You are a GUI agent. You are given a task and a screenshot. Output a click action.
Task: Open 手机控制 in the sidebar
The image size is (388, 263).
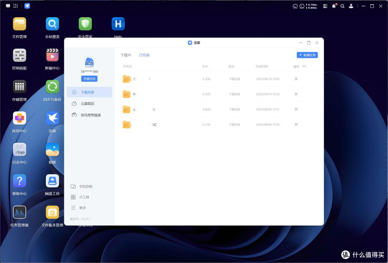[82, 186]
